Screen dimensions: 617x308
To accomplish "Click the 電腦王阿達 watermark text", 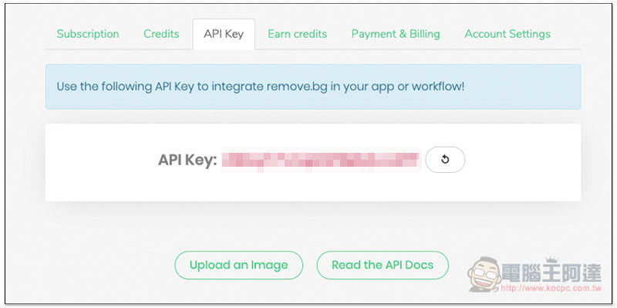I will tap(551, 272).
